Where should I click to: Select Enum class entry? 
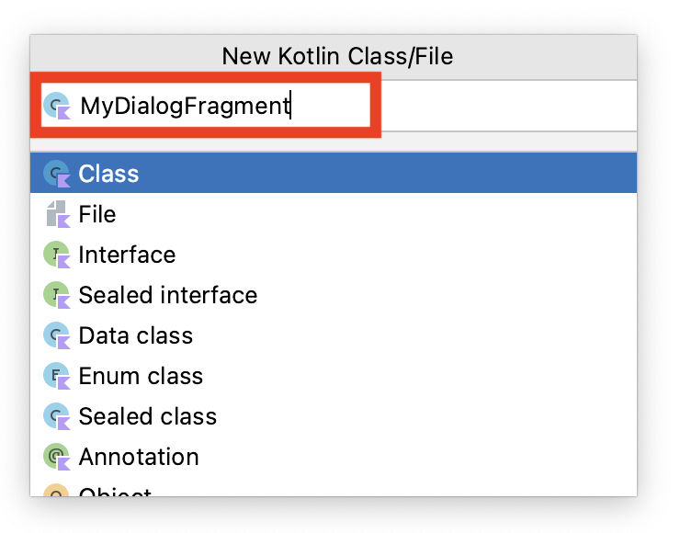pyautogui.click(x=334, y=376)
